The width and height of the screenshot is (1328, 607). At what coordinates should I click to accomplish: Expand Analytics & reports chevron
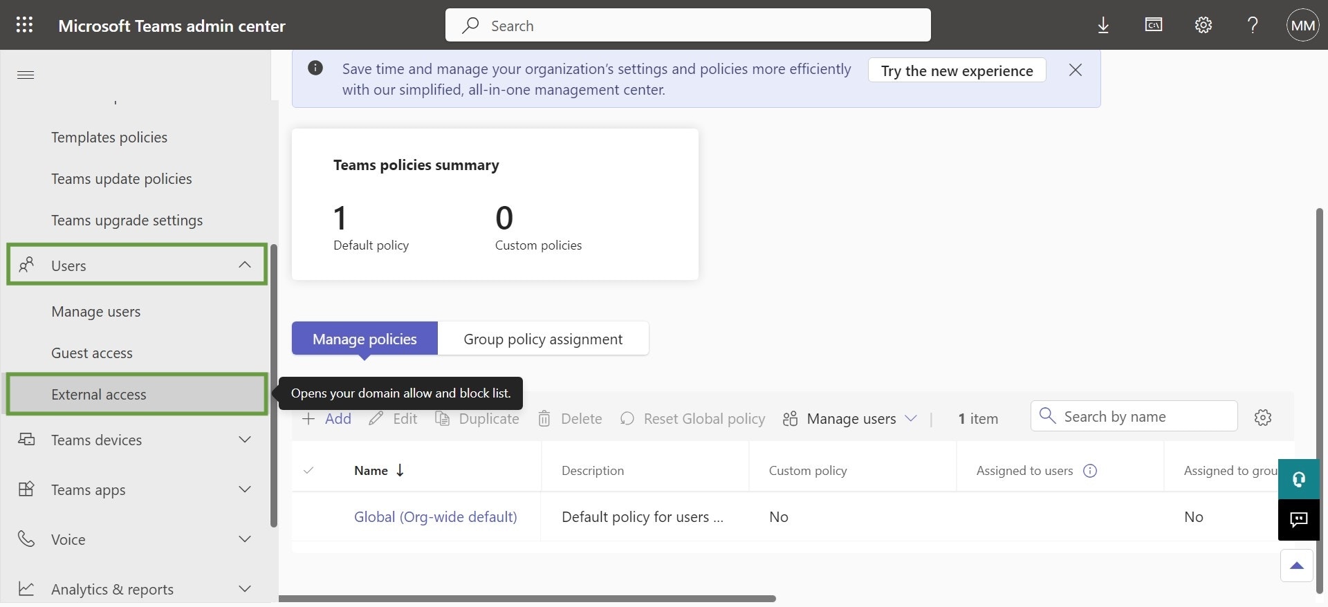click(x=245, y=588)
